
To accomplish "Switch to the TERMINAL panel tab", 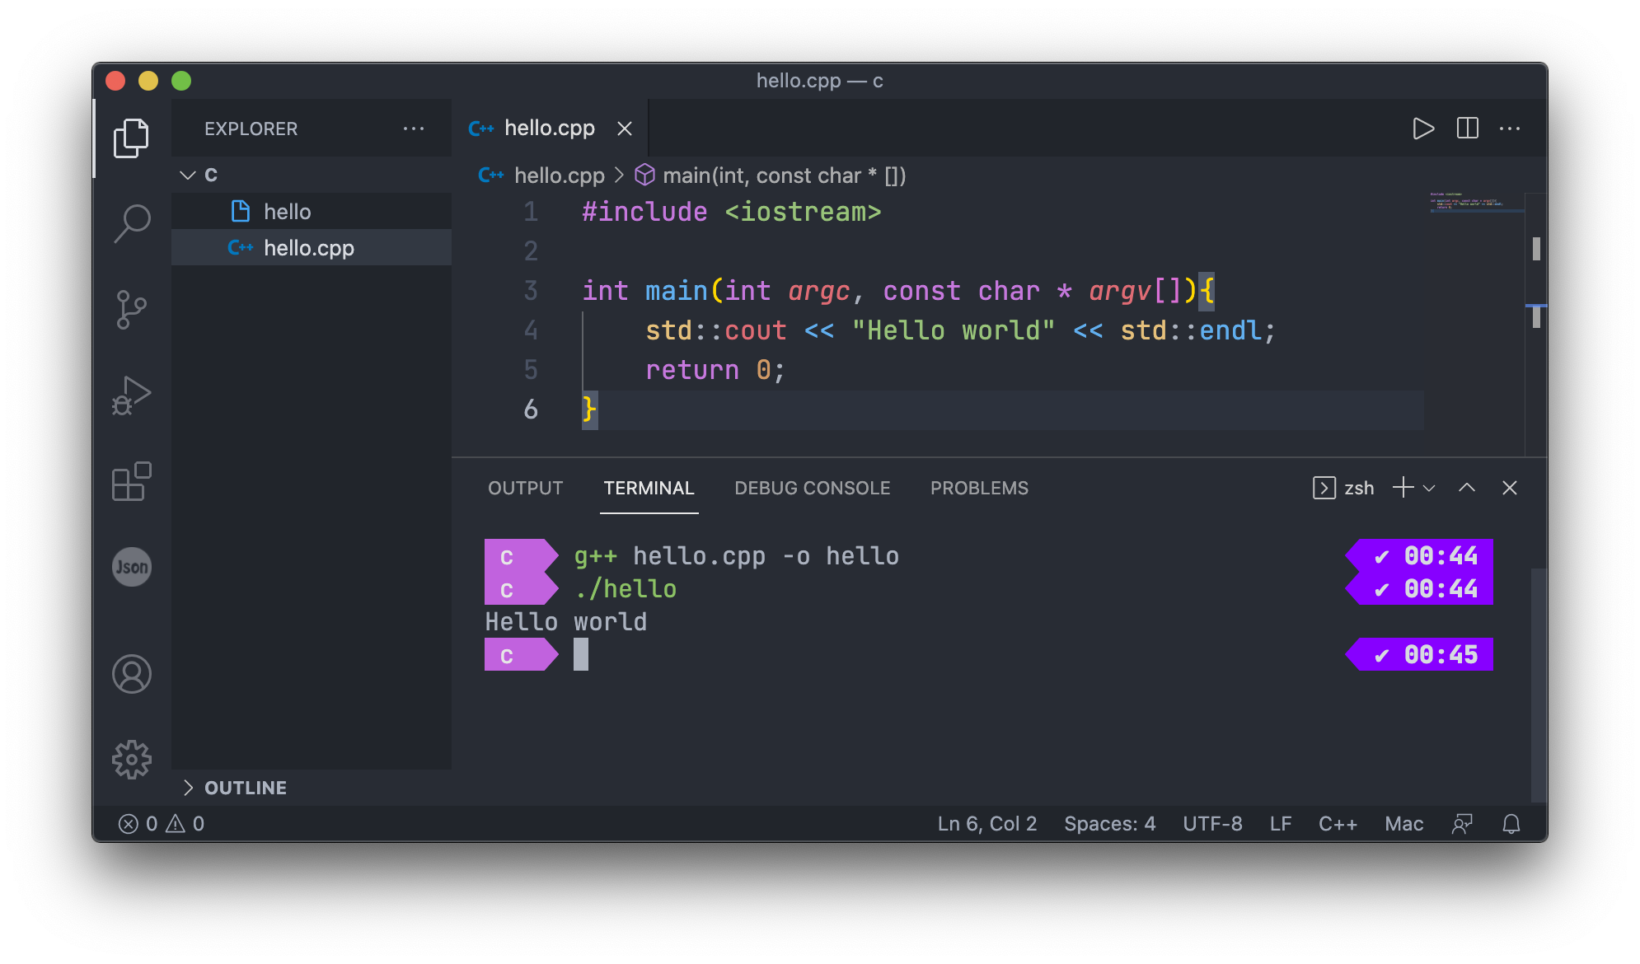I will click(x=649, y=488).
